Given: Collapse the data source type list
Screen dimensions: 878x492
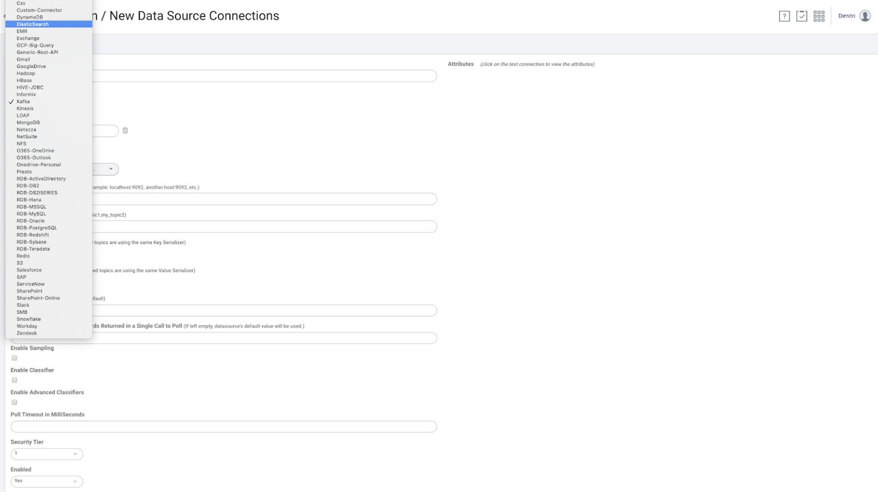Looking at the screenshot, I should point(23,101).
